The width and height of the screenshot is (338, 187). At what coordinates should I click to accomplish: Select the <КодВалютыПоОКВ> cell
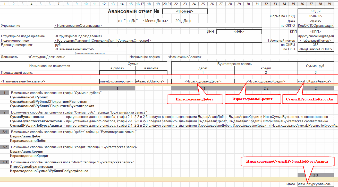click(x=316, y=49)
